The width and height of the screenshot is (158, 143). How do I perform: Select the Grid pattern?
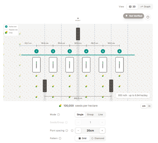click(82, 139)
